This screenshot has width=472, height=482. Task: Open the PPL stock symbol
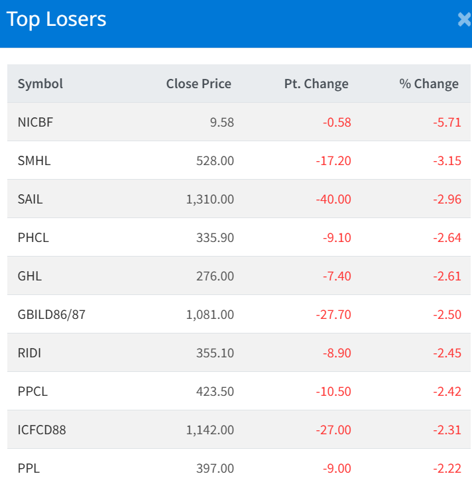click(29, 468)
